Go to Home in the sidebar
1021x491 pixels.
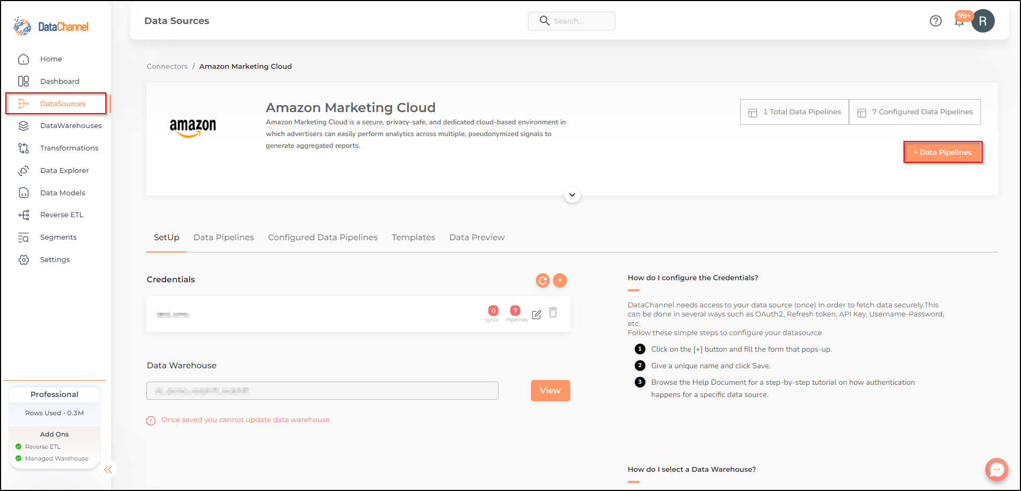click(x=51, y=59)
